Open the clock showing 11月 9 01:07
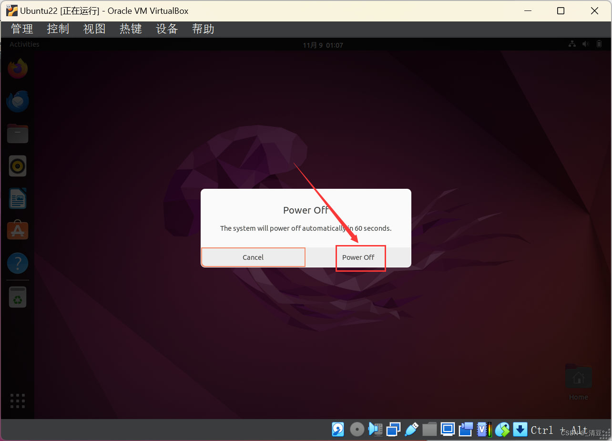The height and width of the screenshot is (441, 612). (323, 45)
